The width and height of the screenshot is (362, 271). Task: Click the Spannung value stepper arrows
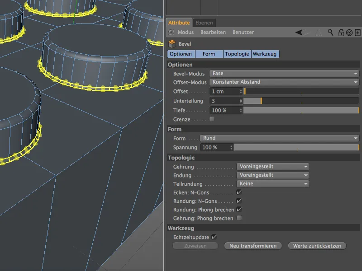coord(231,148)
